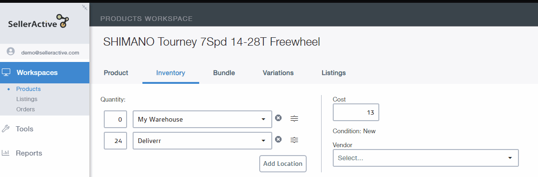Click the Tools wrench icon
This screenshot has height=177, width=538.
[x=6, y=129]
